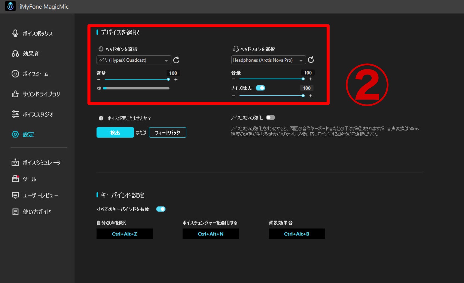Open サウンドライブラリ section
Viewport: 464px width, 283px height.
[x=41, y=94]
